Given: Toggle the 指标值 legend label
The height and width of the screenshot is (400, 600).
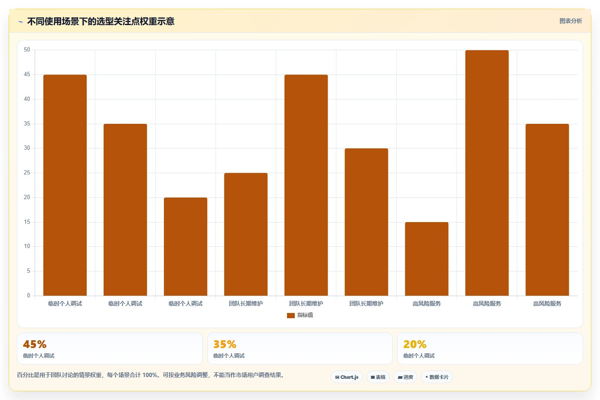Looking at the screenshot, I should 305,315.
